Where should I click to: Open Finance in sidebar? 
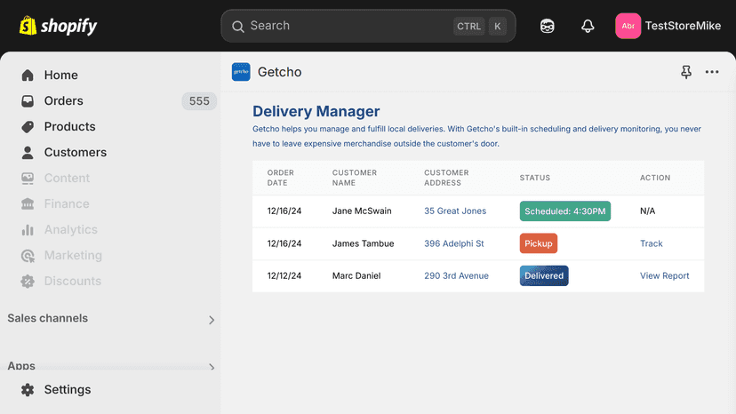pos(67,203)
